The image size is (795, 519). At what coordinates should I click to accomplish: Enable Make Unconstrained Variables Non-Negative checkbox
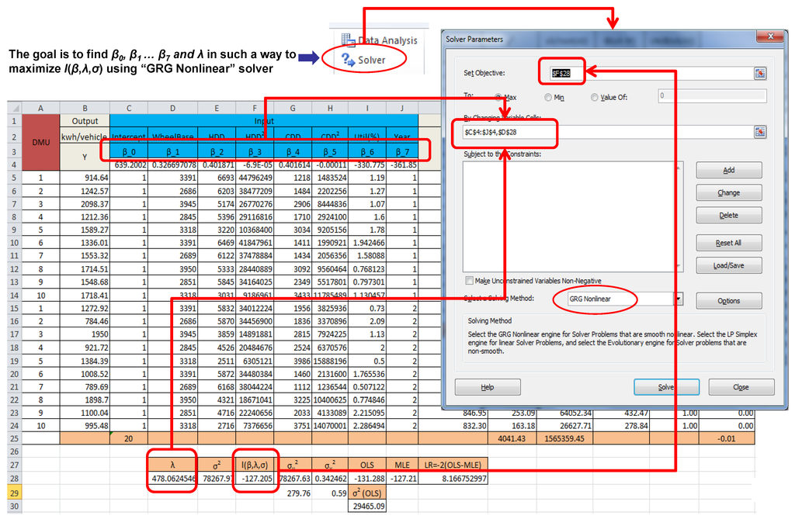(x=468, y=280)
